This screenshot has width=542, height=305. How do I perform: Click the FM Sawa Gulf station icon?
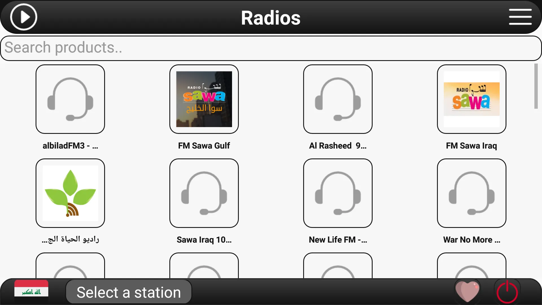click(204, 99)
